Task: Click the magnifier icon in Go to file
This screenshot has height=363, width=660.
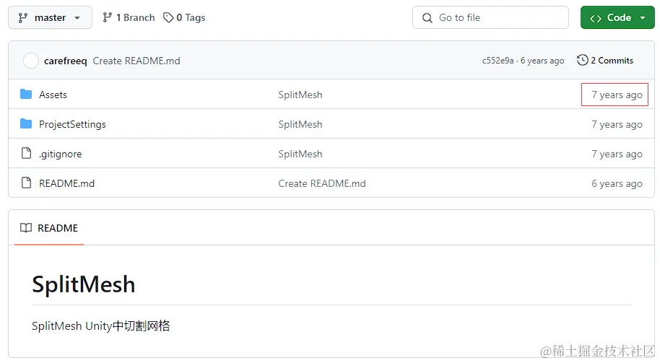Action: point(427,17)
